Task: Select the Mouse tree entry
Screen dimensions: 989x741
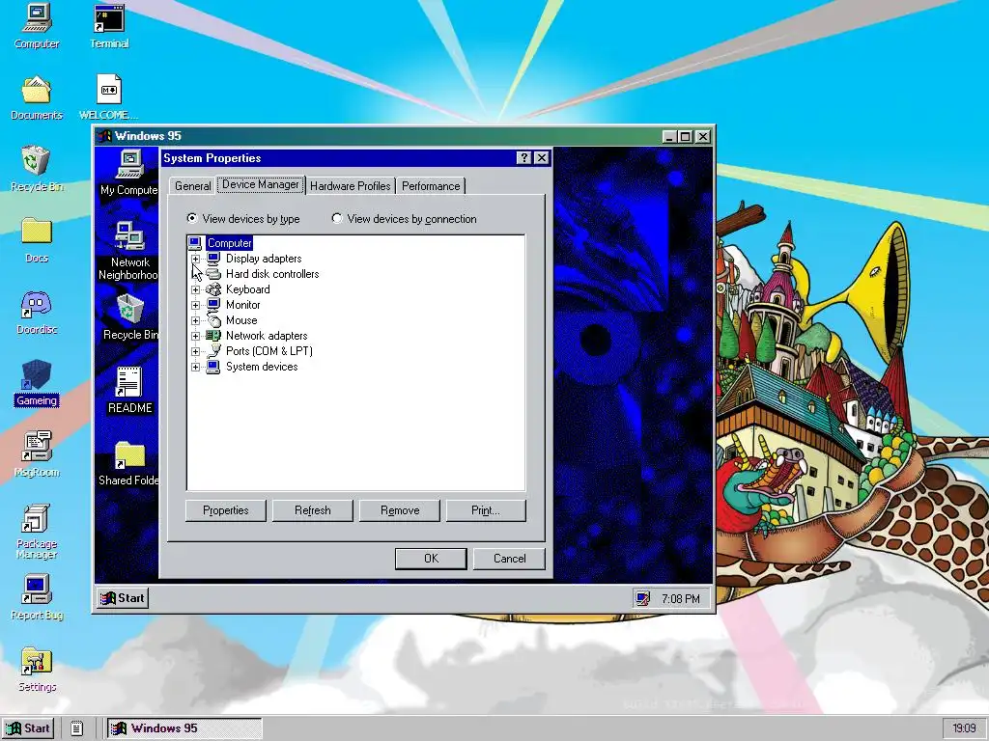Action: 241,320
